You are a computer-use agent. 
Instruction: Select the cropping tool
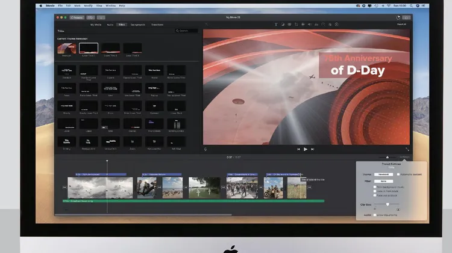[x=296, y=25]
